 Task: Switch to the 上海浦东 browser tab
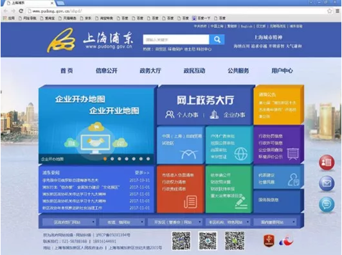(30, 3)
